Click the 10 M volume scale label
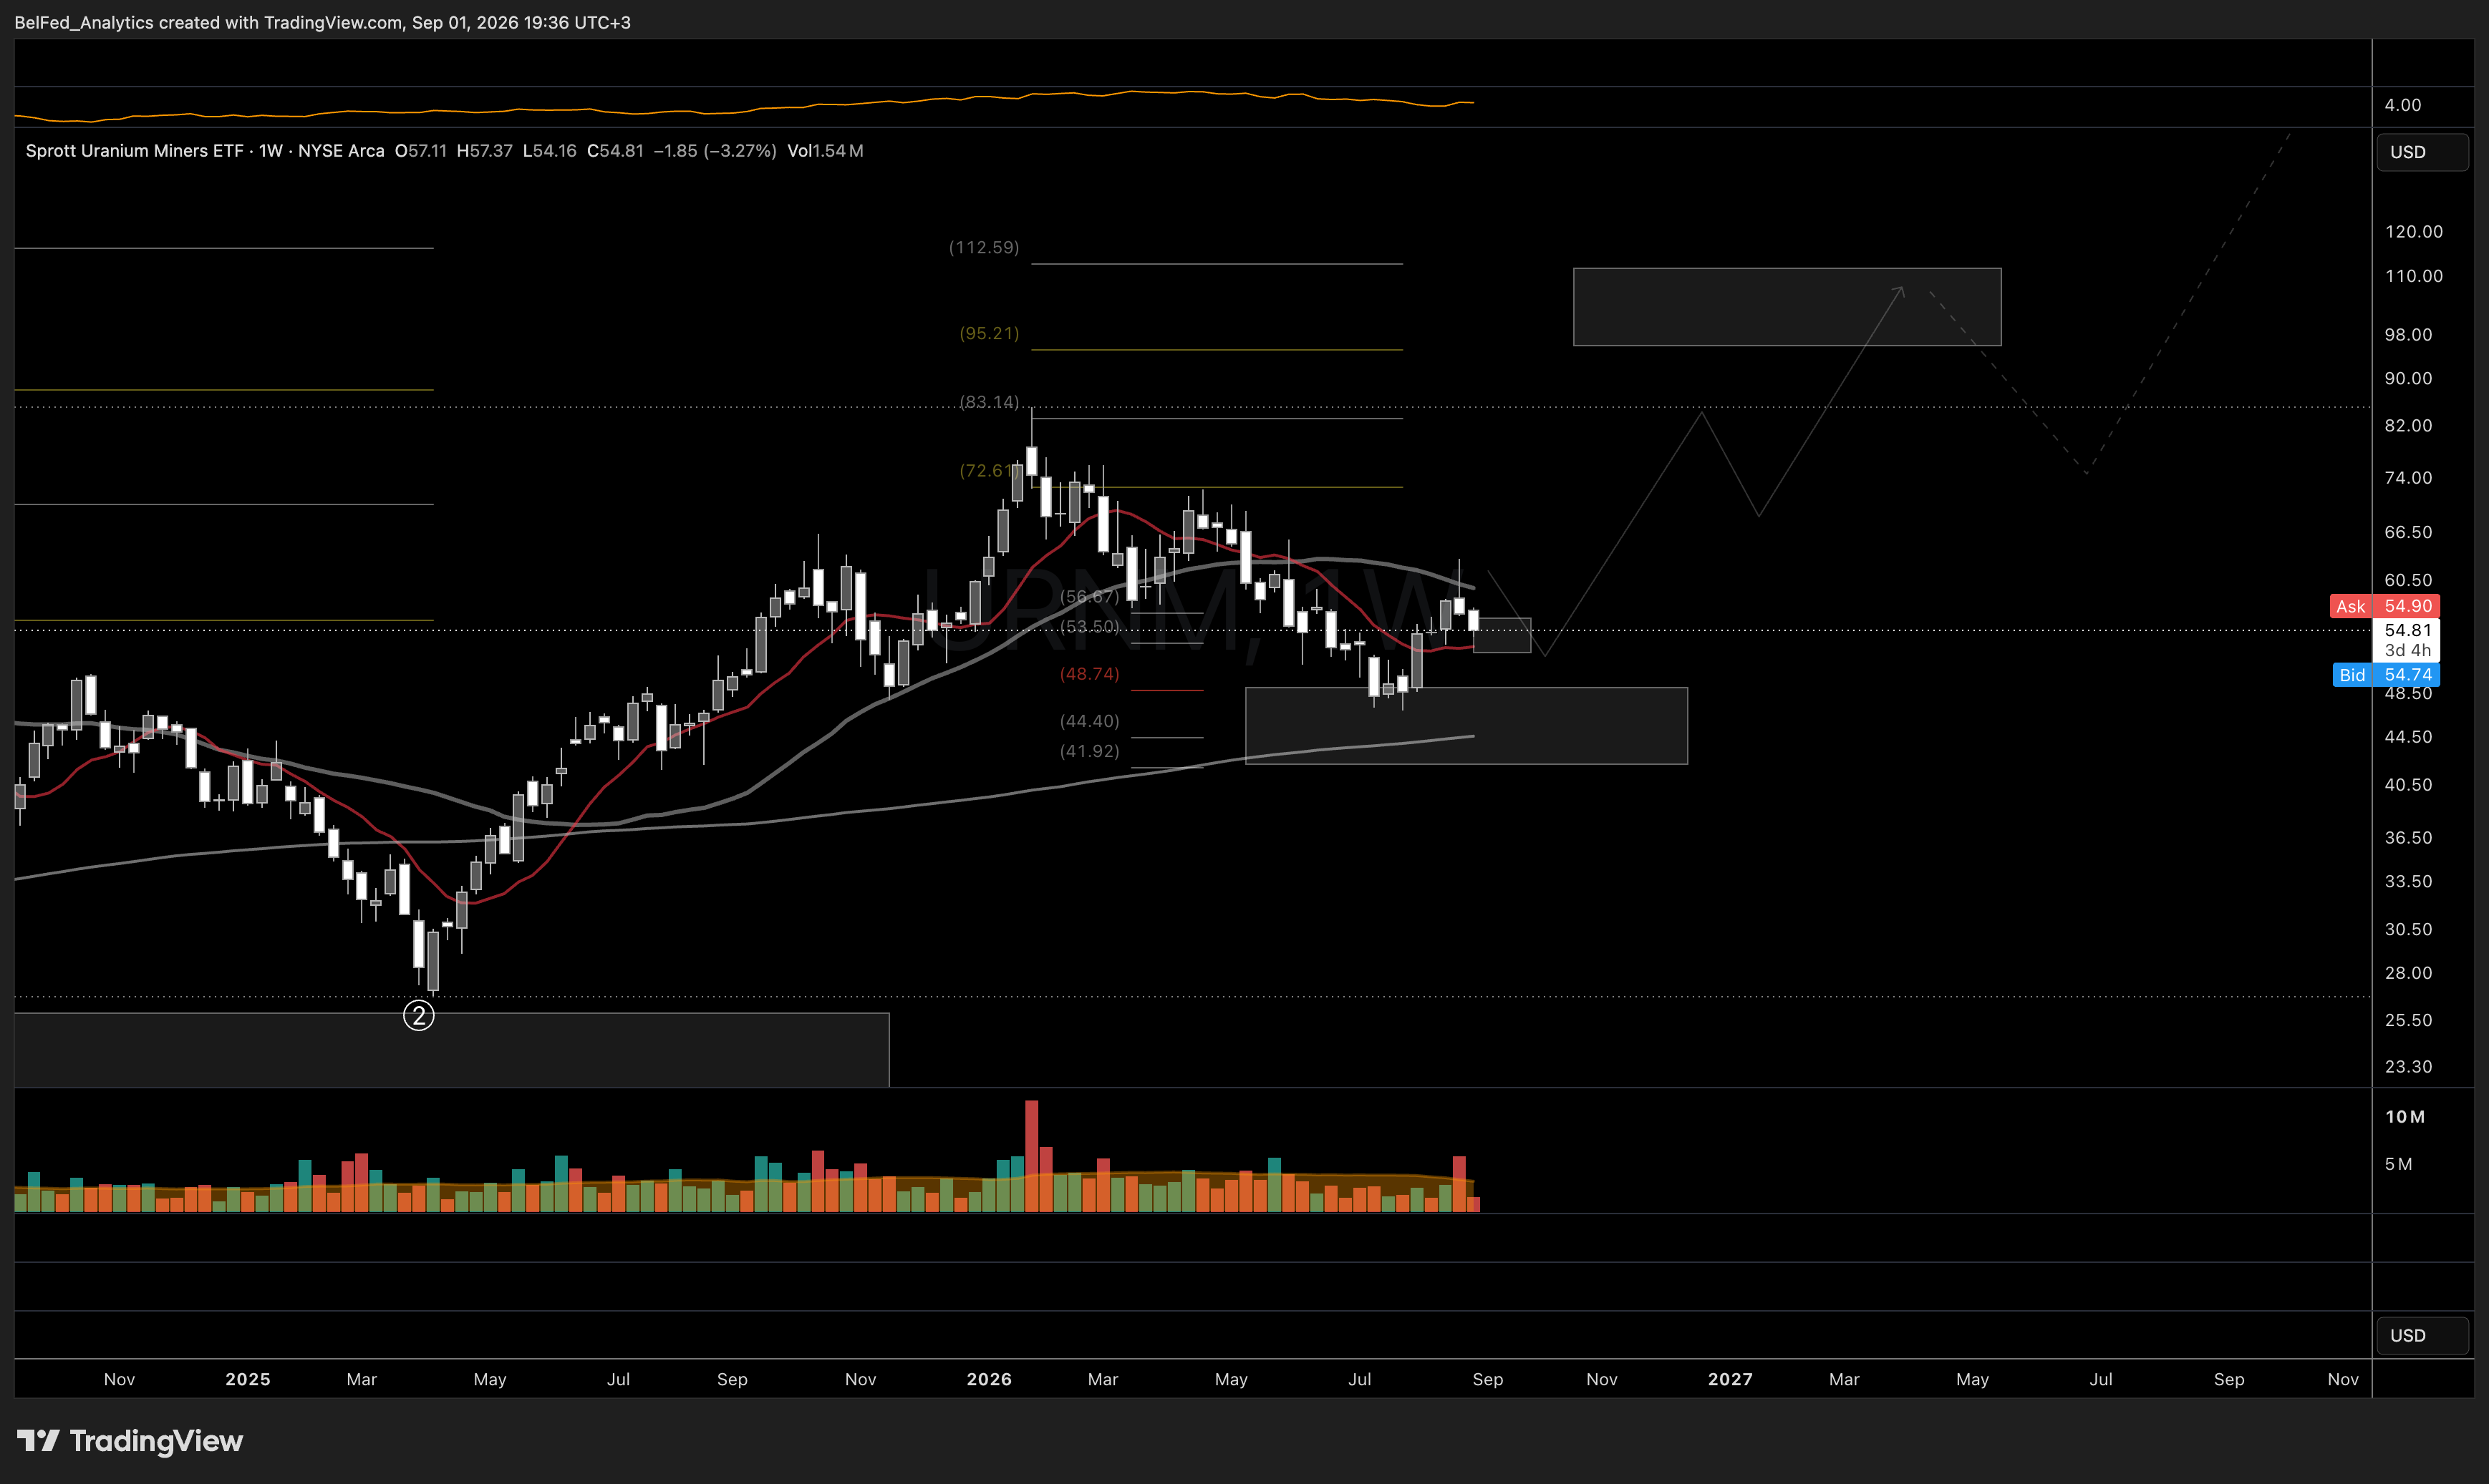Image resolution: width=2489 pixels, height=1484 pixels. coord(2405,1117)
